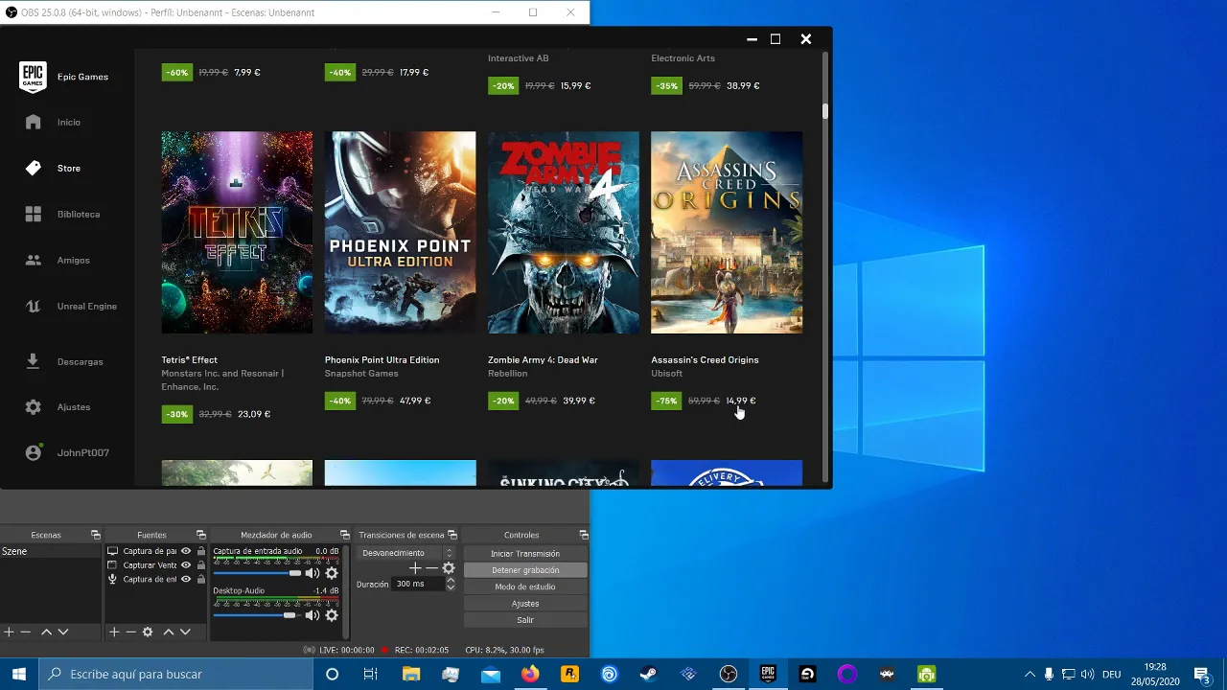Screen dimensions: 1227x690
Task: Lock the Captura de pantalla source
Action: (x=200, y=551)
